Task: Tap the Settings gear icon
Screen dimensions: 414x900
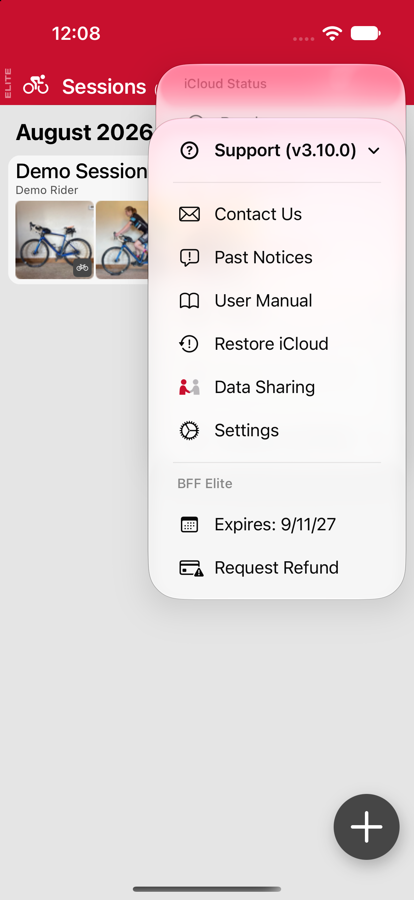Action: [x=189, y=430]
